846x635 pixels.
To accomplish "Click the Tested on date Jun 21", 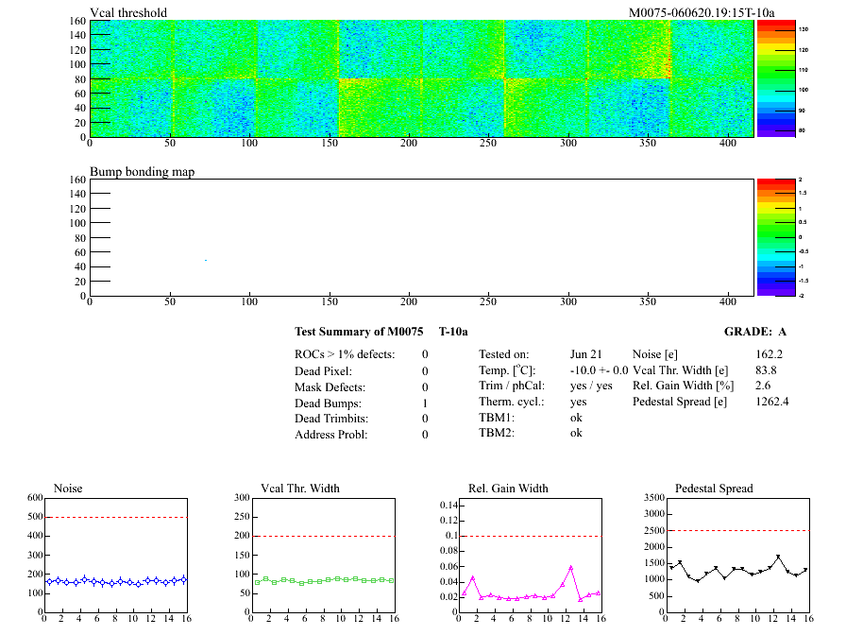I will pos(586,354).
